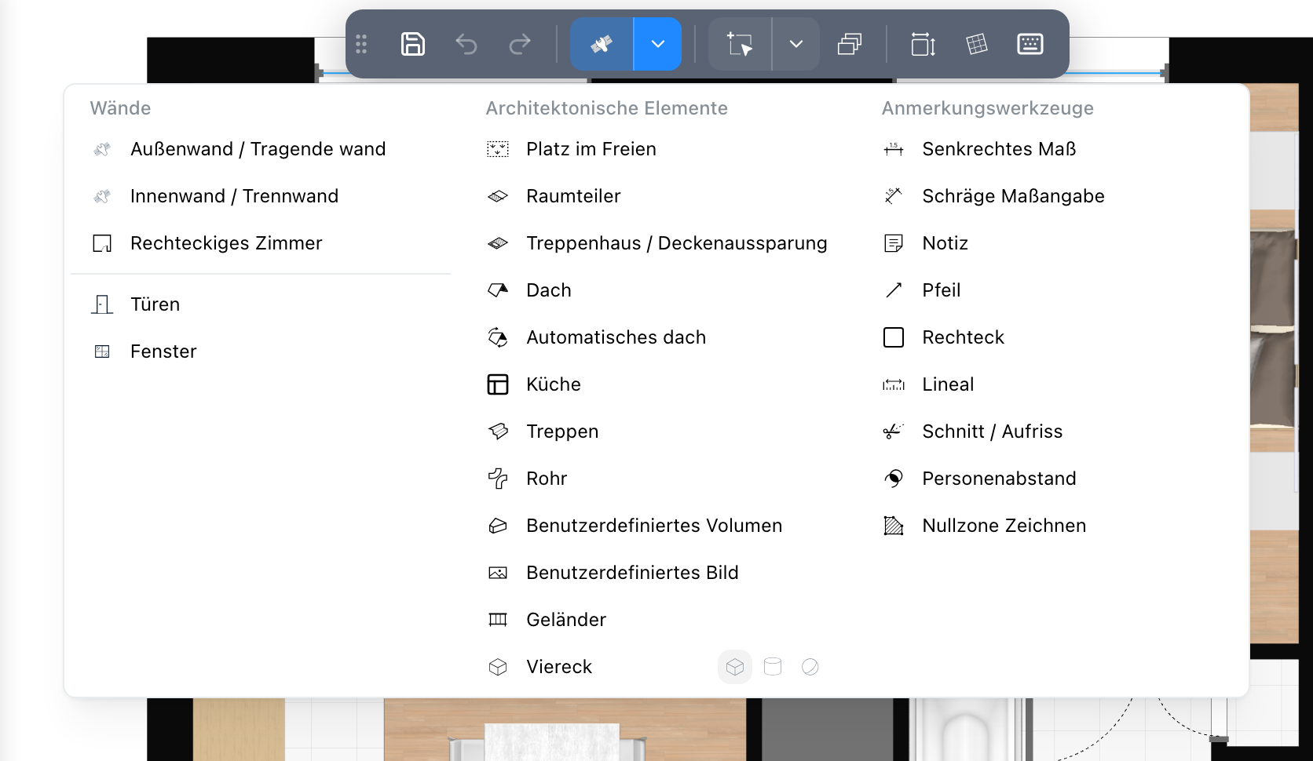Choose the cube shape for Viereck

pyautogui.click(x=735, y=667)
